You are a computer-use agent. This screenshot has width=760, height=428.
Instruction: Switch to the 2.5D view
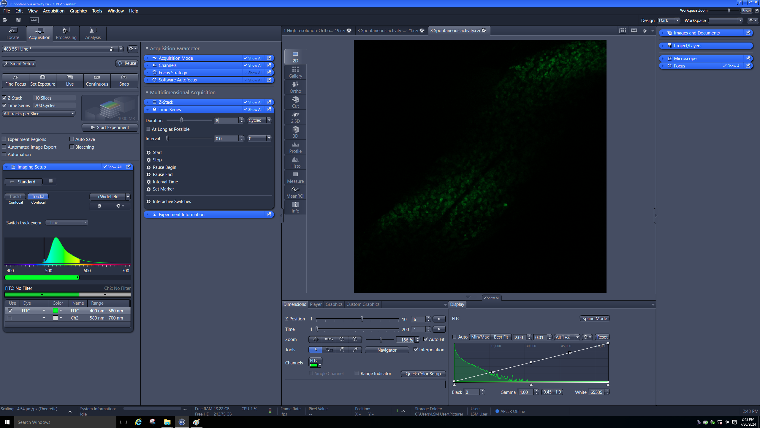295,117
